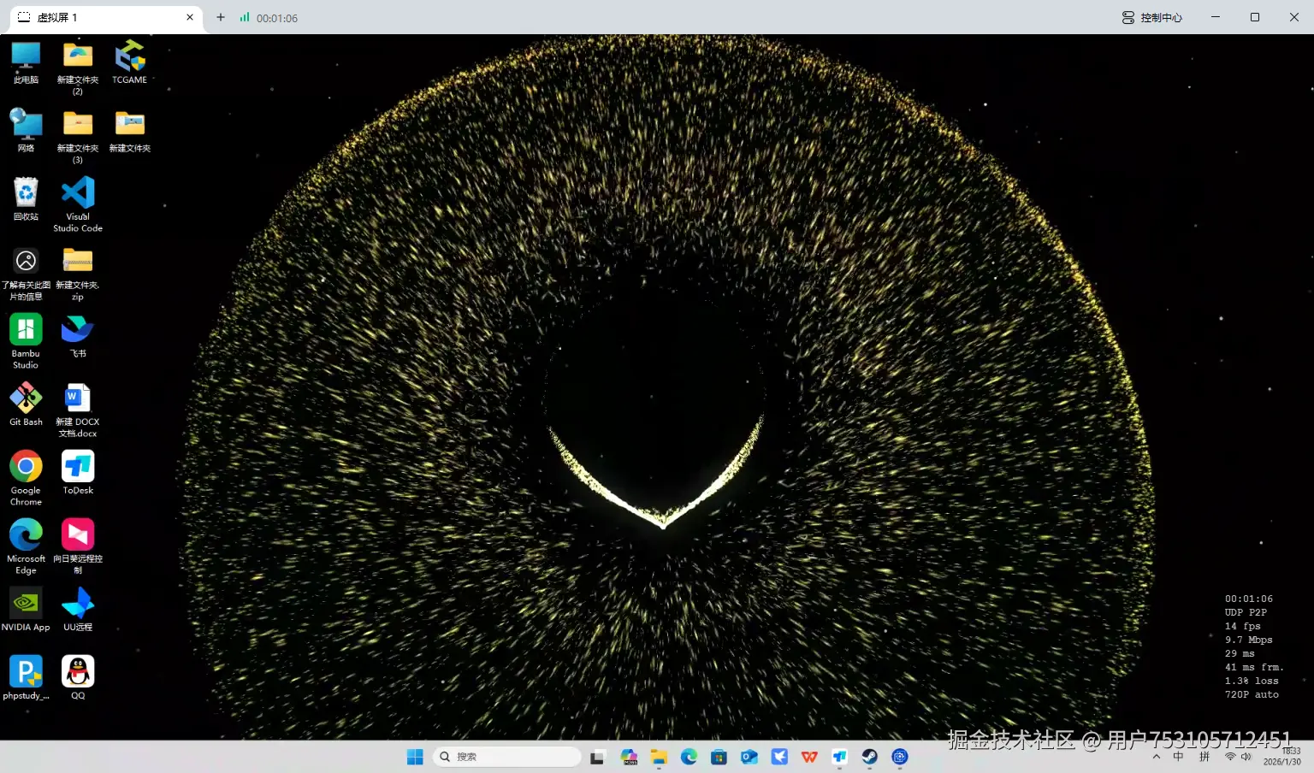Open the 控制中心 control center menu
The height and width of the screenshot is (773, 1314).
point(1151,17)
